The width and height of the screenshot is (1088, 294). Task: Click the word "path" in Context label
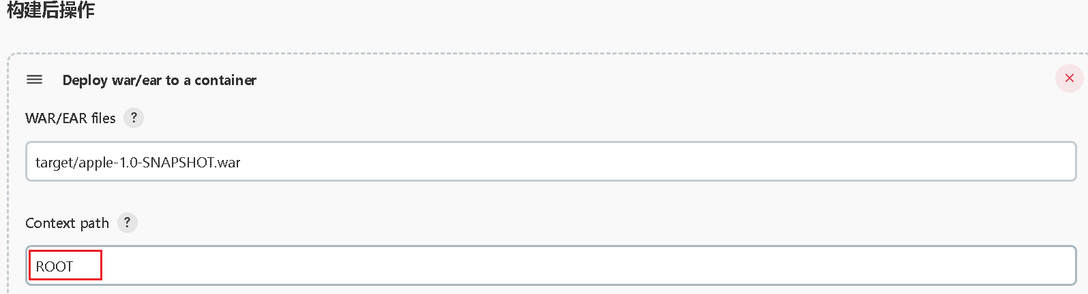[95, 223]
